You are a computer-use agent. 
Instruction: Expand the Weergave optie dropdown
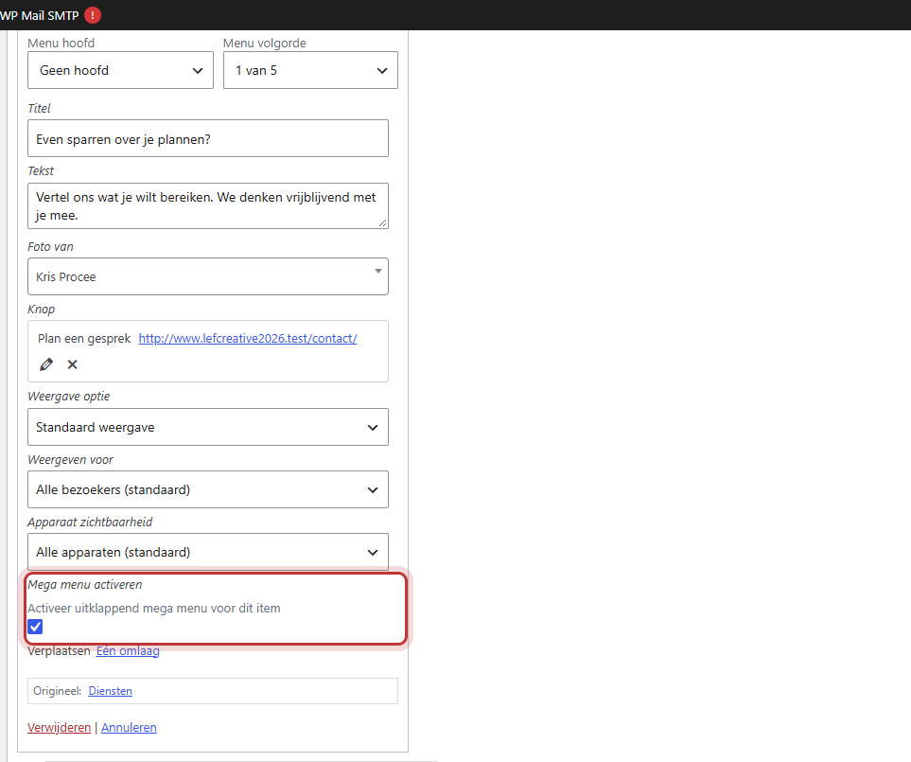[x=208, y=427]
